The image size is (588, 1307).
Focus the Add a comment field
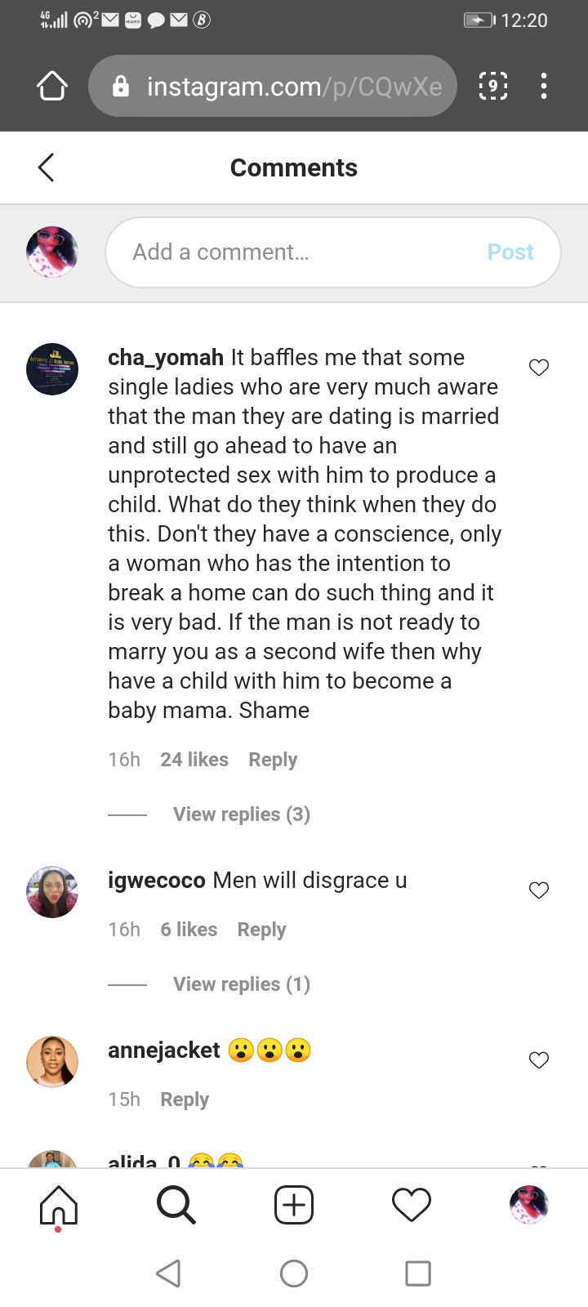302,252
